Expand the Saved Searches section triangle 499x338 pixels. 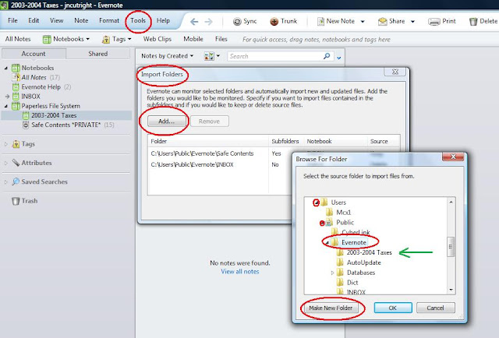tap(6, 182)
